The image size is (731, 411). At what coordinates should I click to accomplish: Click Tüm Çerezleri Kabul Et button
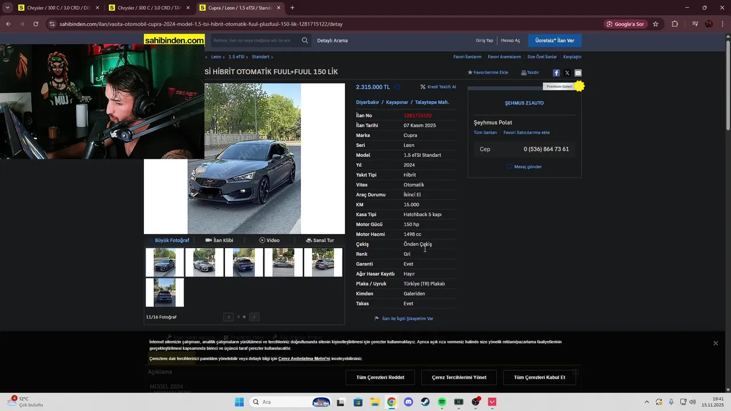pos(540,377)
